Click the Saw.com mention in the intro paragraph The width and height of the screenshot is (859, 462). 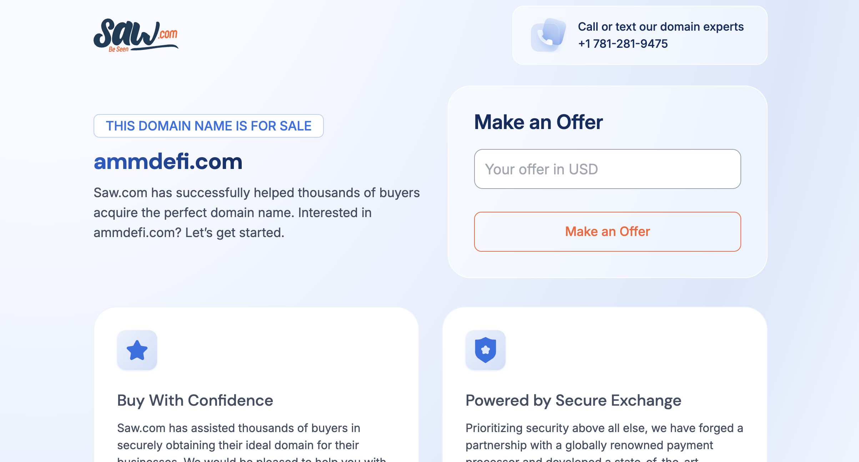click(121, 192)
